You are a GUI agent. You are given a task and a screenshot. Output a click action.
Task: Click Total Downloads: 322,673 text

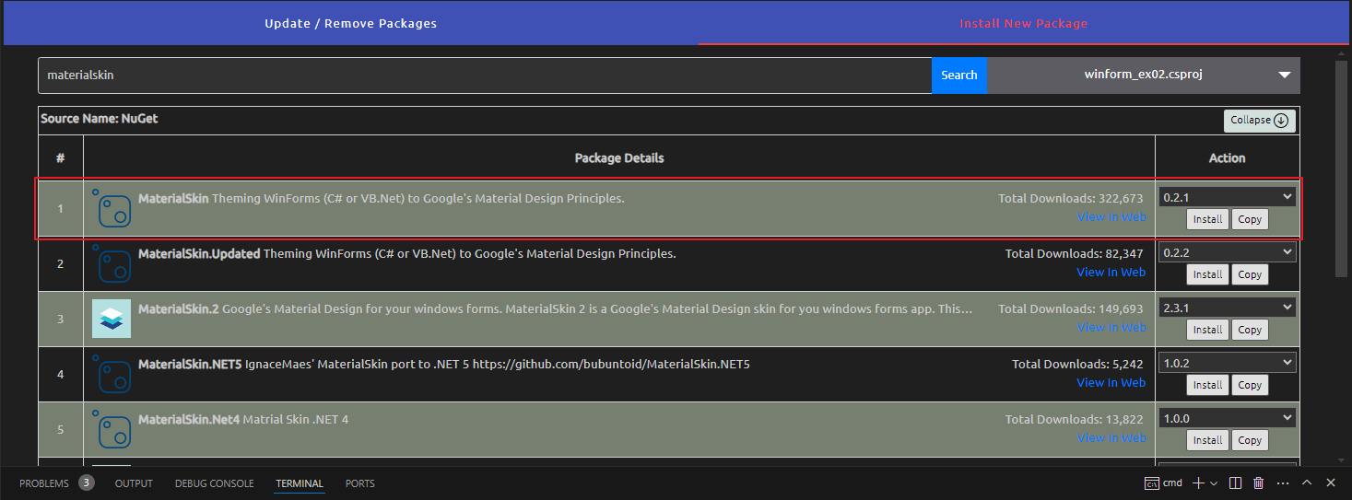coord(1071,199)
